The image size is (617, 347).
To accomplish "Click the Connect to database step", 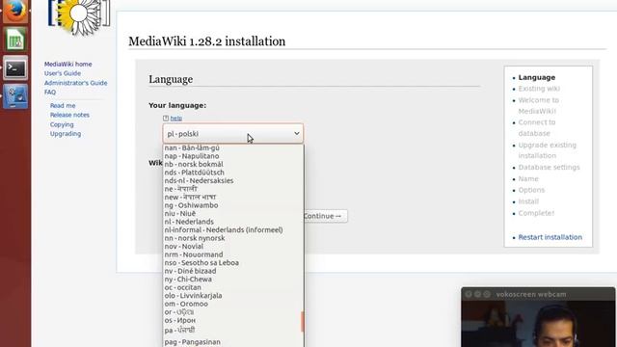I will (537, 128).
